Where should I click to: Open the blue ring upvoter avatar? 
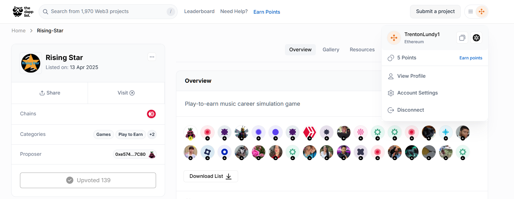pyautogui.click(x=224, y=152)
